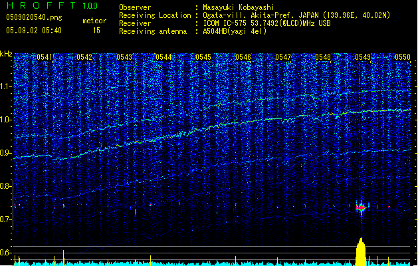Click the meteor count value 15

coord(96,31)
